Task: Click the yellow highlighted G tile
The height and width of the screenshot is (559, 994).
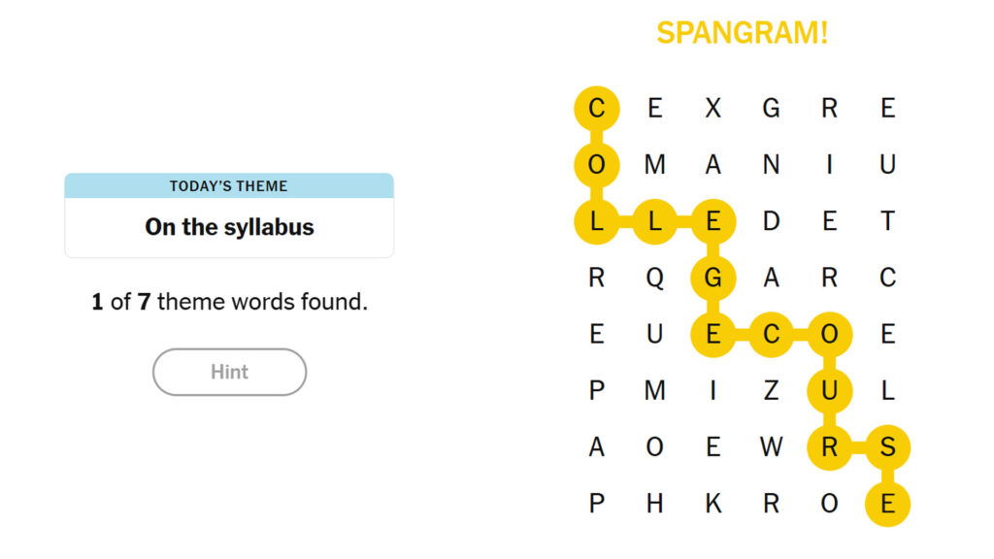Action: click(x=713, y=279)
